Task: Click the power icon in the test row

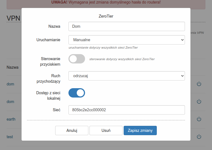Action: point(199,137)
